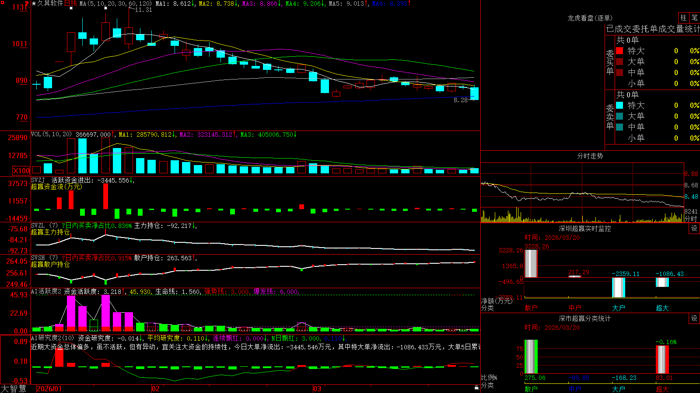Click the red 特大 buy-order color swatch
This screenshot has width=700, height=393.
pos(619,51)
